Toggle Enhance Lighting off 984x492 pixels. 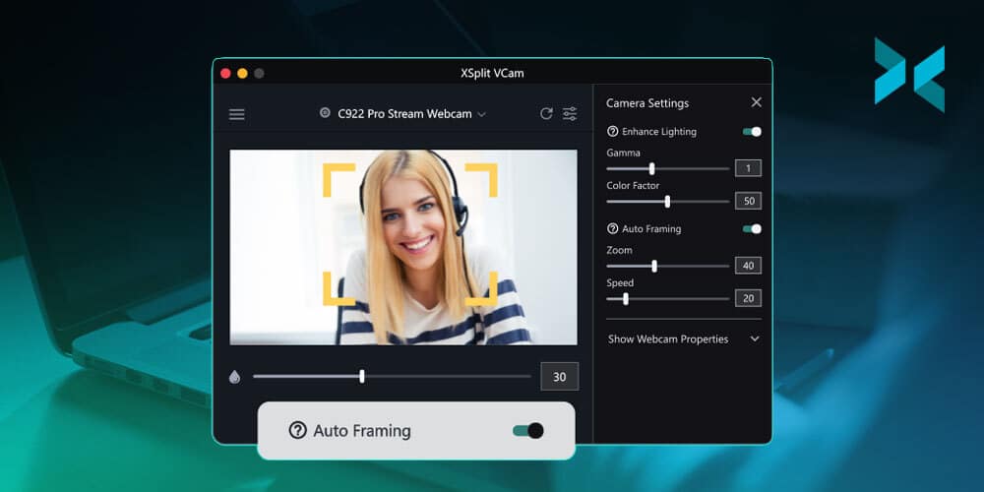(x=752, y=132)
